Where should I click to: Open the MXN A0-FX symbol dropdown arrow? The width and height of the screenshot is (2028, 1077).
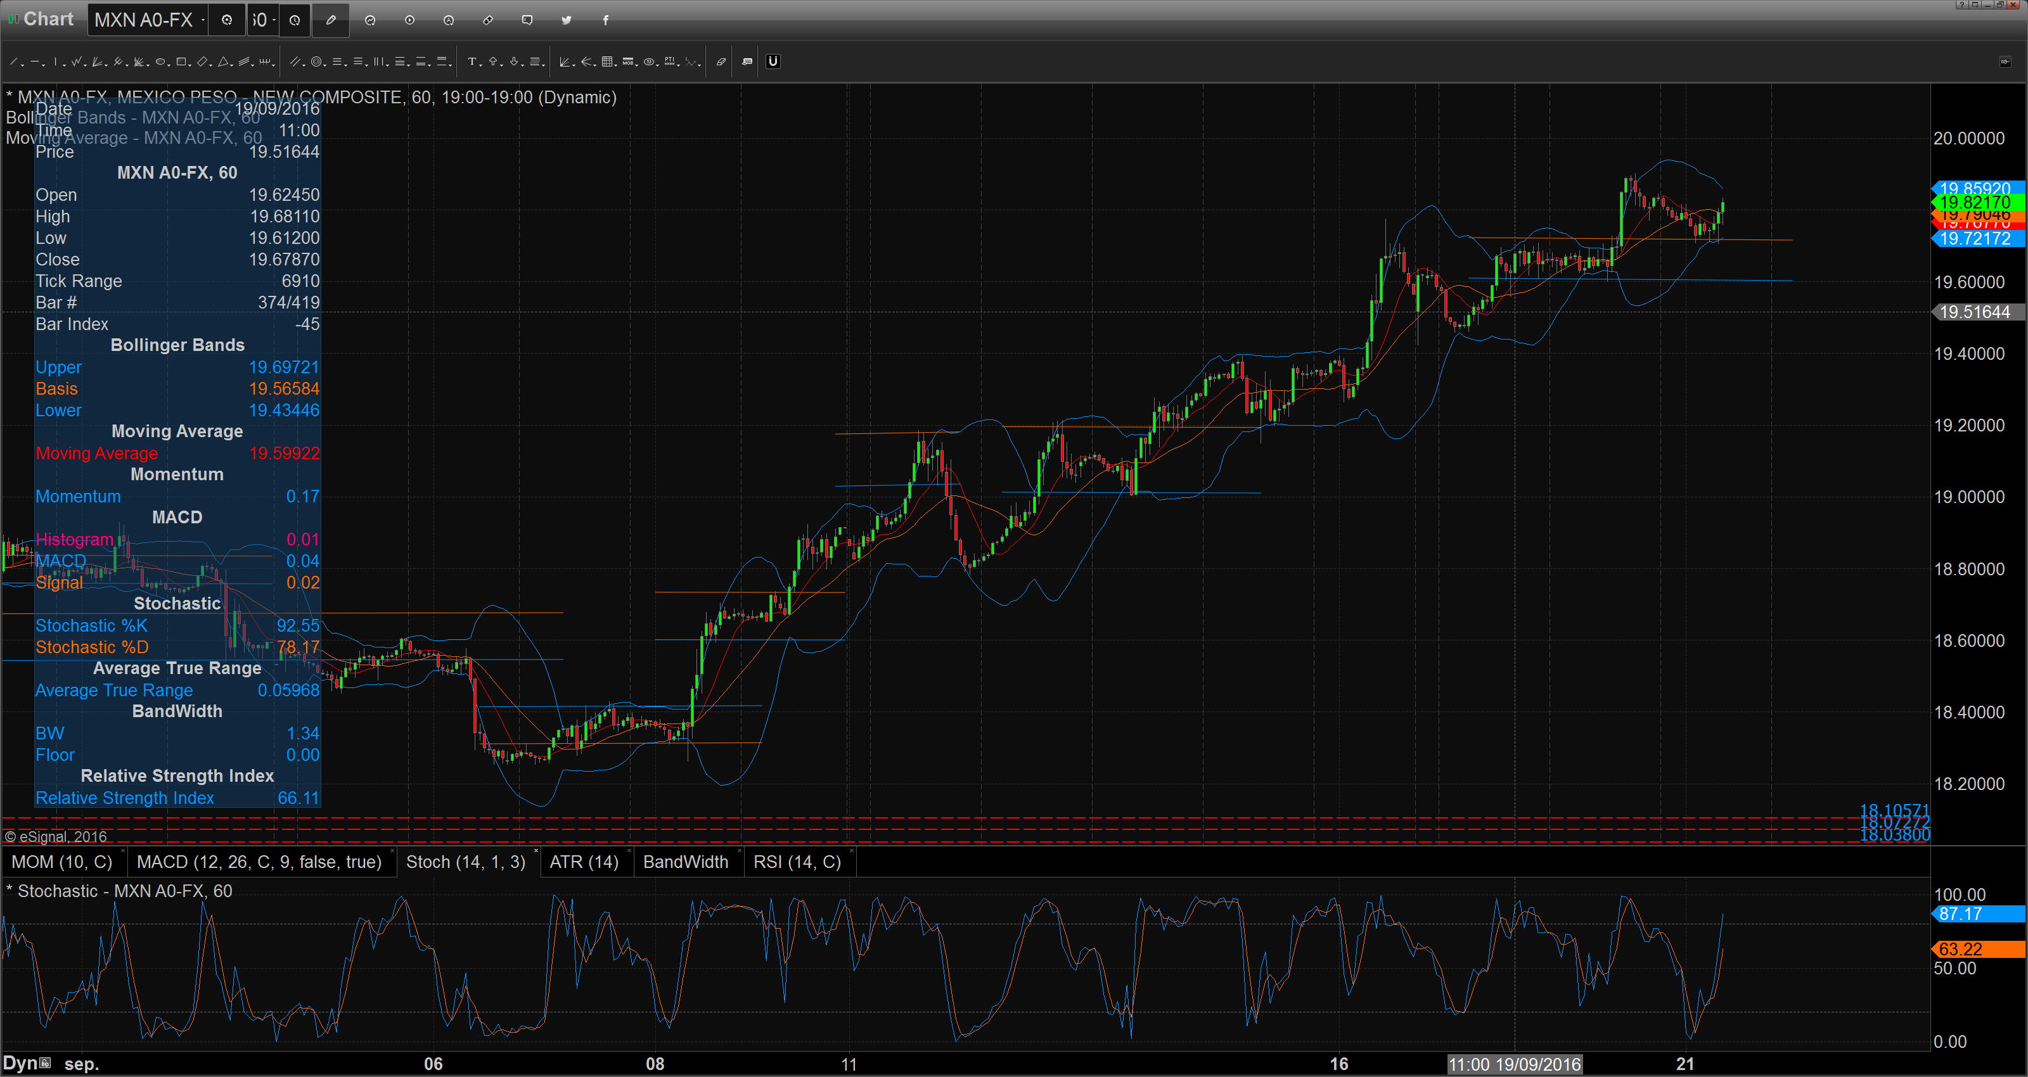(203, 20)
